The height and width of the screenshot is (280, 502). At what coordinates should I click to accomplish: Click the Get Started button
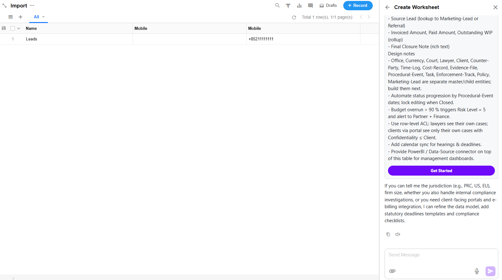tap(441, 171)
